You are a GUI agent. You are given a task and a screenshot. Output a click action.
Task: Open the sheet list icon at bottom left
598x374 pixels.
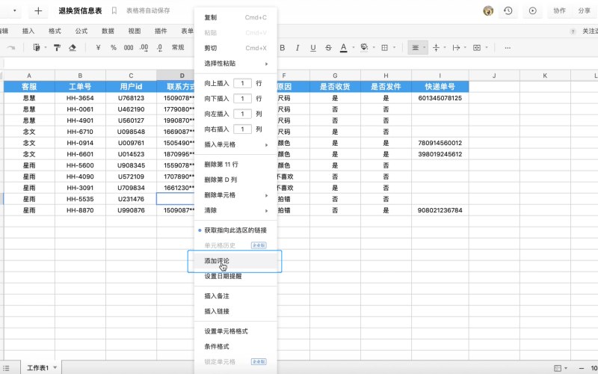click(5, 368)
